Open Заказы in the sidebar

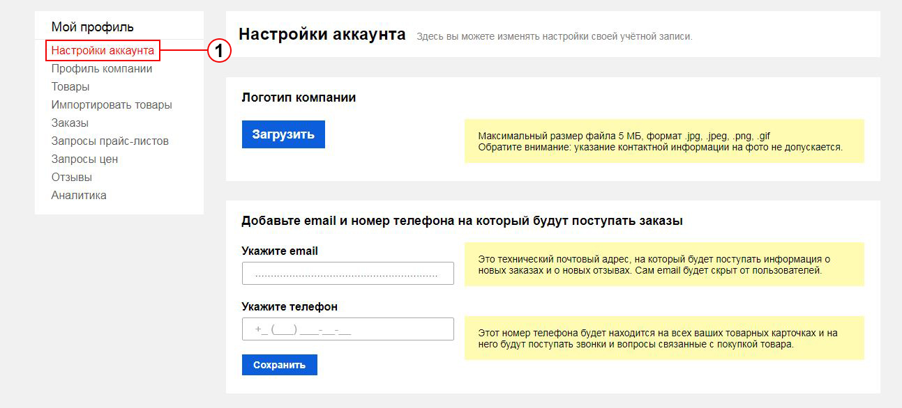(x=70, y=123)
